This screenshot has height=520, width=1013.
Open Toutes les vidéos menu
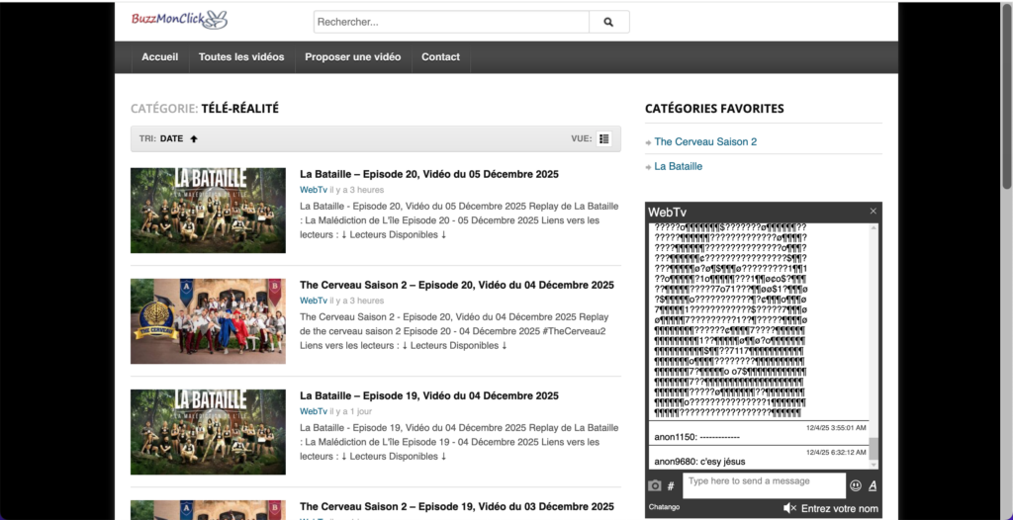pyautogui.click(x=240, y=57)
